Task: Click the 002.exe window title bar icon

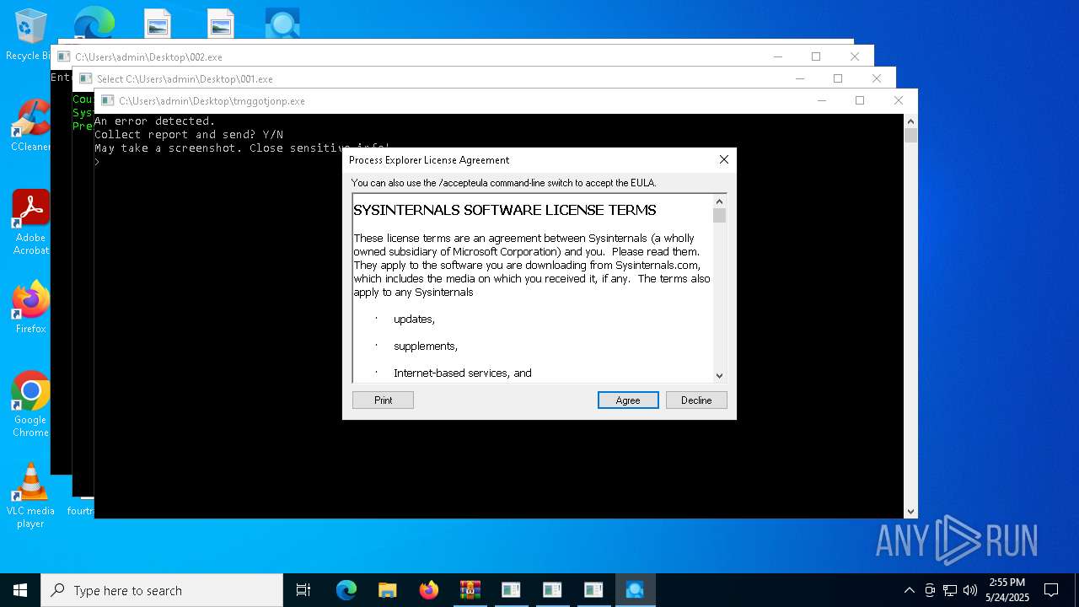Action: coord(63,56)
